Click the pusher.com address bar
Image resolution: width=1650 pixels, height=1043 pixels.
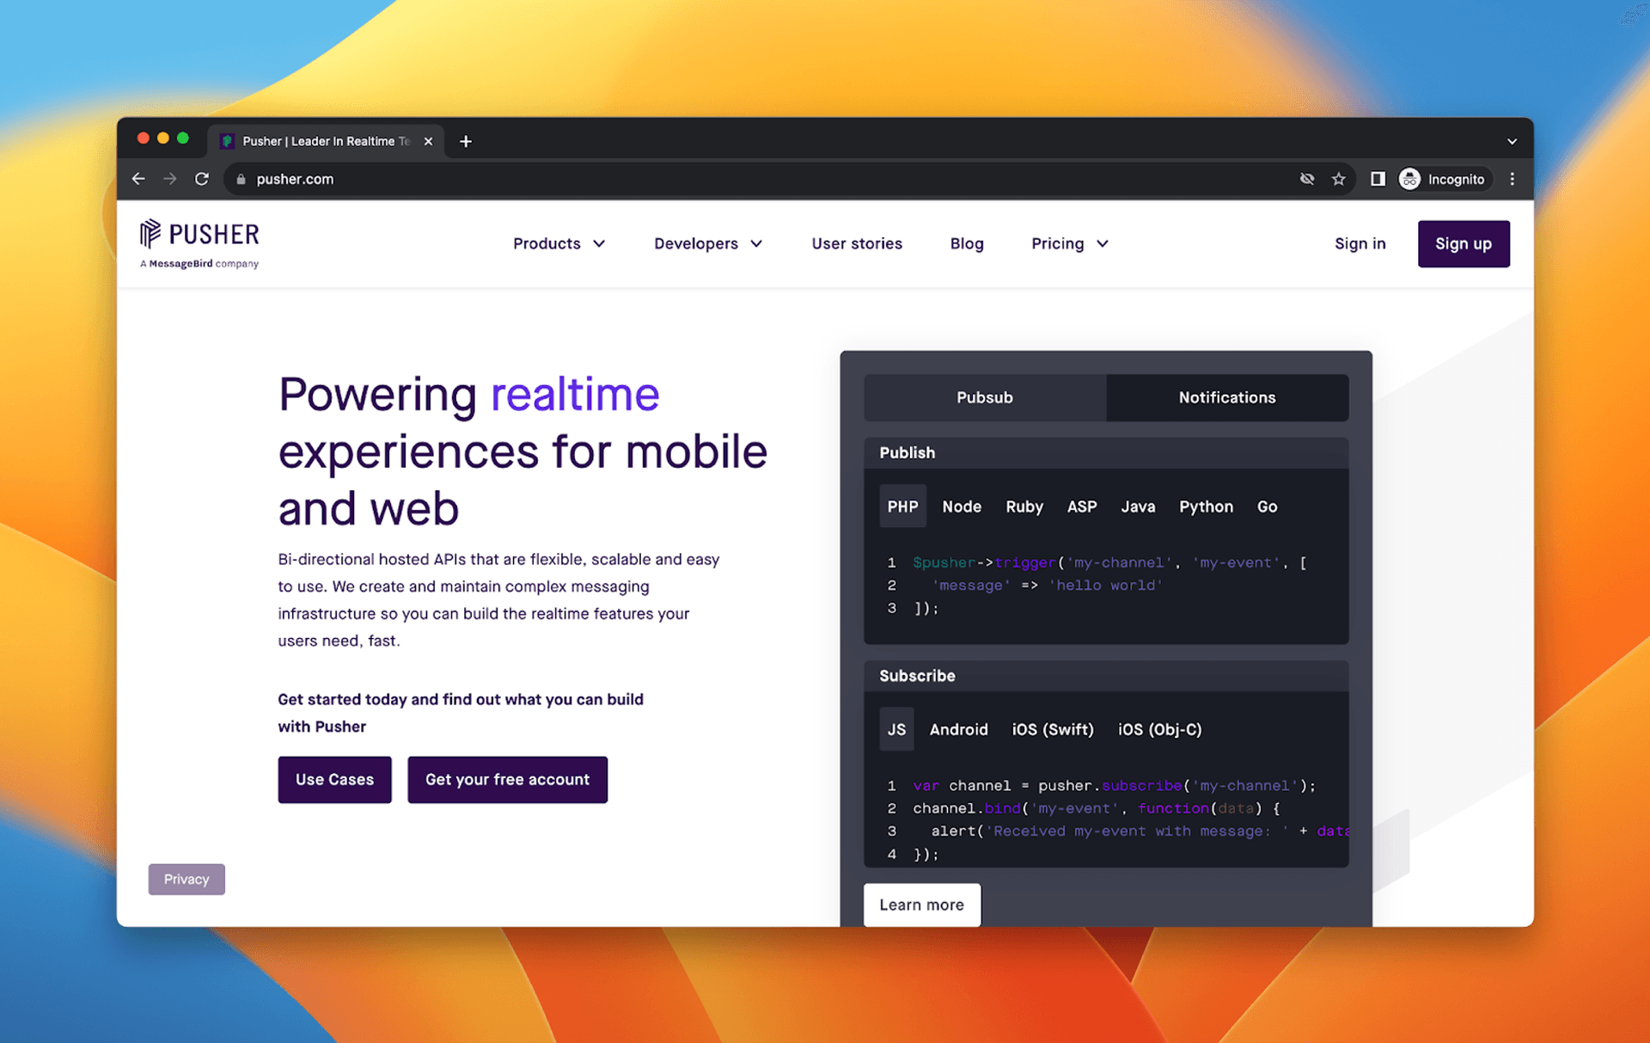[x=296, y=179]
